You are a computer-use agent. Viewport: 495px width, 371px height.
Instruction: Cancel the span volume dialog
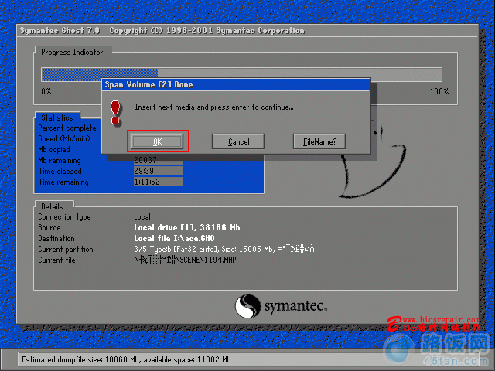238,141
